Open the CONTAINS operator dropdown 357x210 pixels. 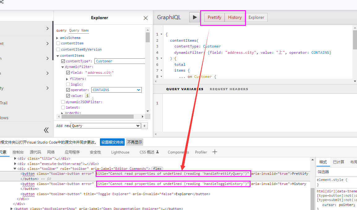click(x=116, y=90)
